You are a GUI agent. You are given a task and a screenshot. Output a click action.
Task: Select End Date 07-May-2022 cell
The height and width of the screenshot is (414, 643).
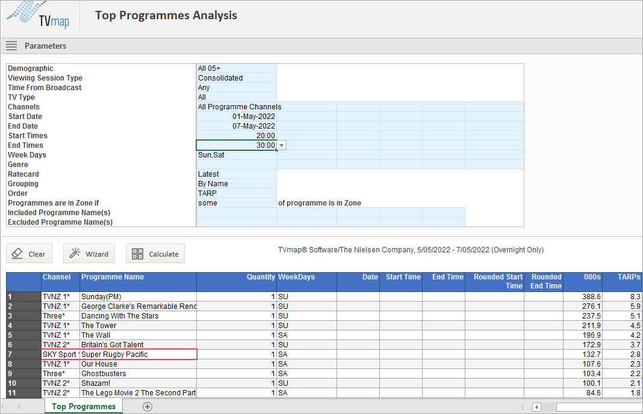pyautogui.click(x=237, y=126)
